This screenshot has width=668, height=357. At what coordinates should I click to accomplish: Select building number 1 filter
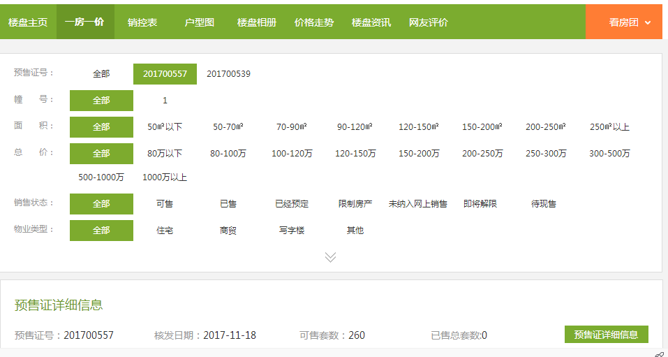165,101
